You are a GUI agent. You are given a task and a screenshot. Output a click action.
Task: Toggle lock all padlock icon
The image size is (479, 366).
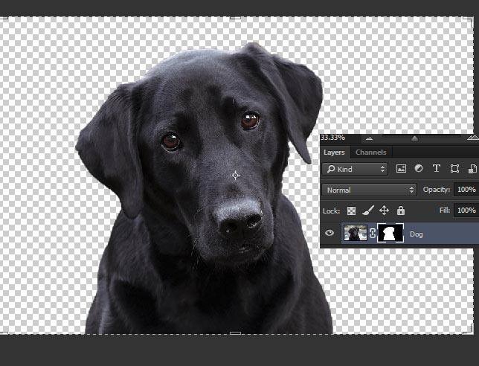pyautogui.click(x=400, y=211)
